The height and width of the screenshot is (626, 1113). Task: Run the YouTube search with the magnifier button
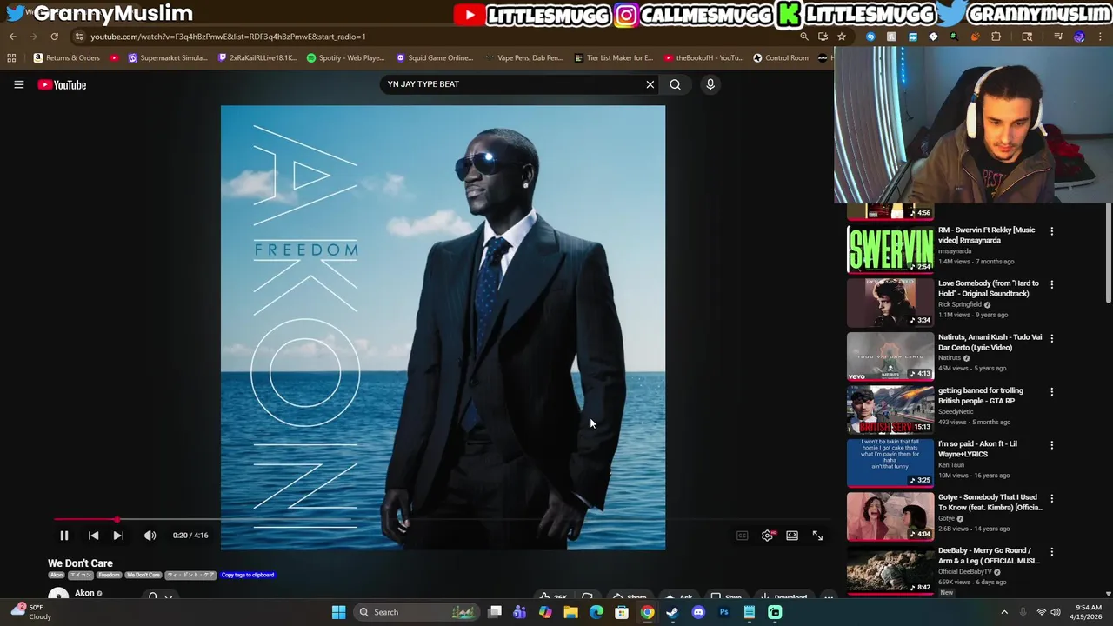tap(675, 84)
